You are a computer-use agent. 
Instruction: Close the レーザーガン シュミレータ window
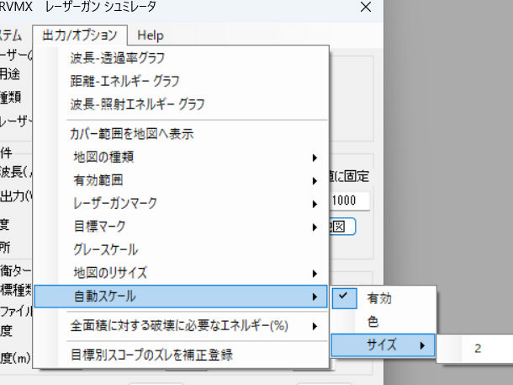(364, 8)
